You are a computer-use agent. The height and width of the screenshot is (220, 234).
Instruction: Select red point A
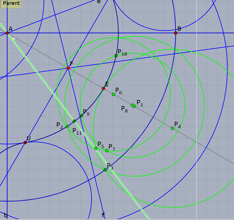(7, 33)
